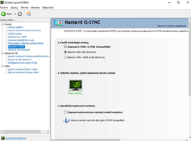Enable nastavení pro vybraný model monitoru
Screen dimensions: 191x141
[x=65, y=112]
